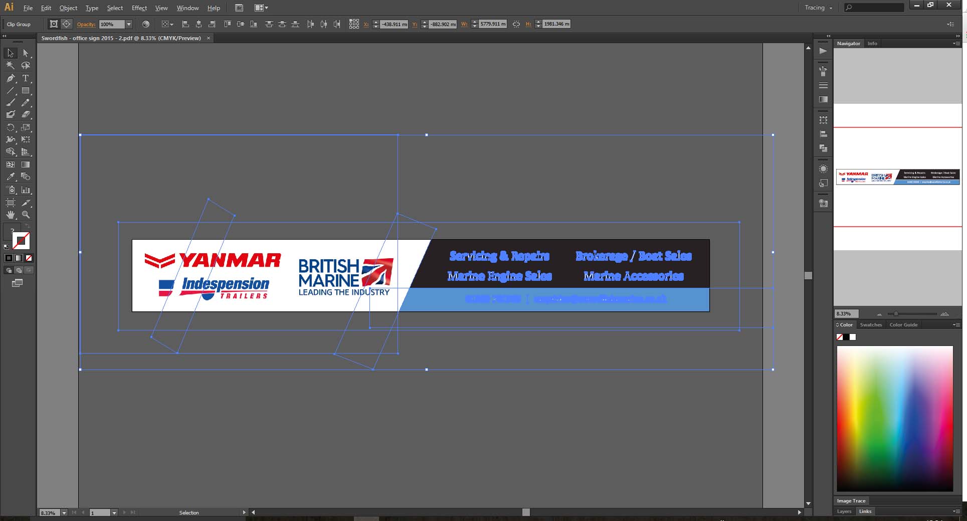This screenshot has height=521, width=967.
Task: Open the Effect menu
Action: [x=139, y=8]
